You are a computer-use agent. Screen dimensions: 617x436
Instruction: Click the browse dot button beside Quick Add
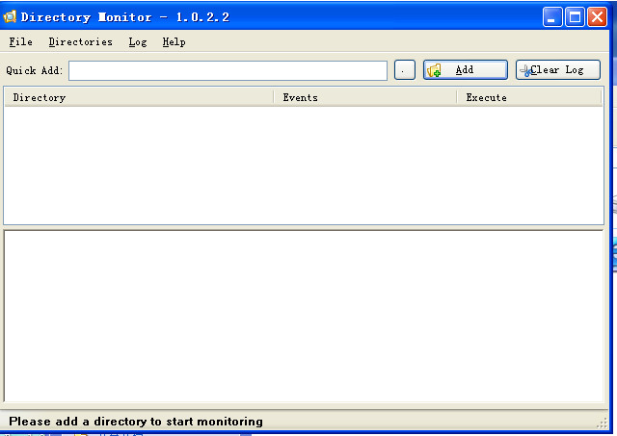405,70
